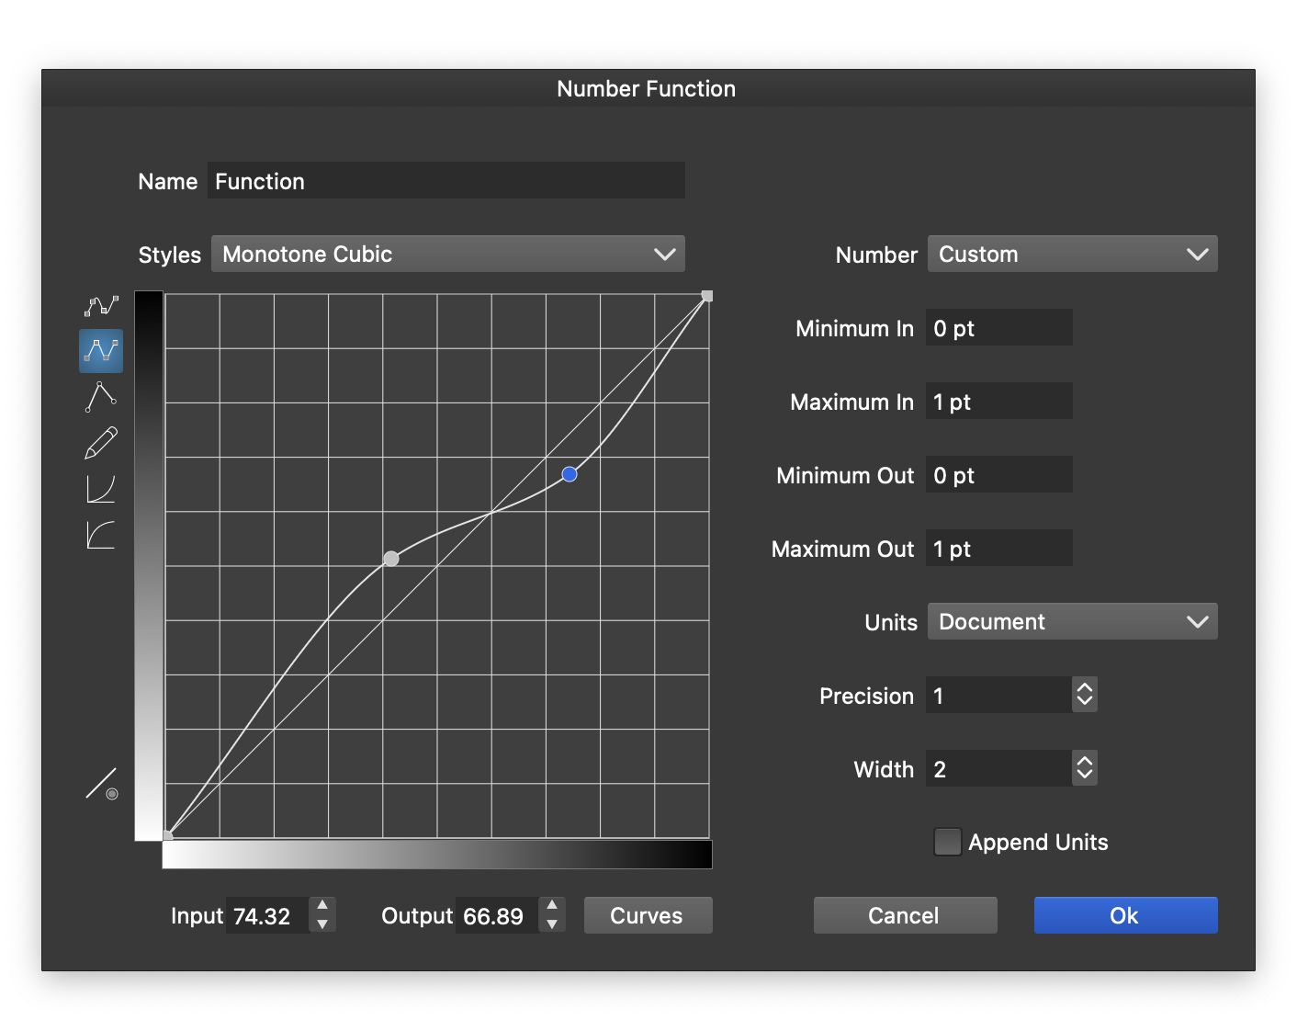Click the blue selected curve control point
1297x1020 pixels.
tap(570, 474)
